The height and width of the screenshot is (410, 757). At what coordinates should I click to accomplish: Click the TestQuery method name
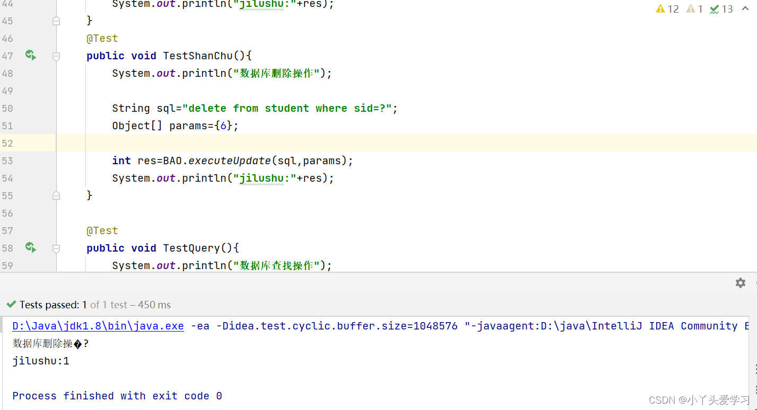(192, 248)
